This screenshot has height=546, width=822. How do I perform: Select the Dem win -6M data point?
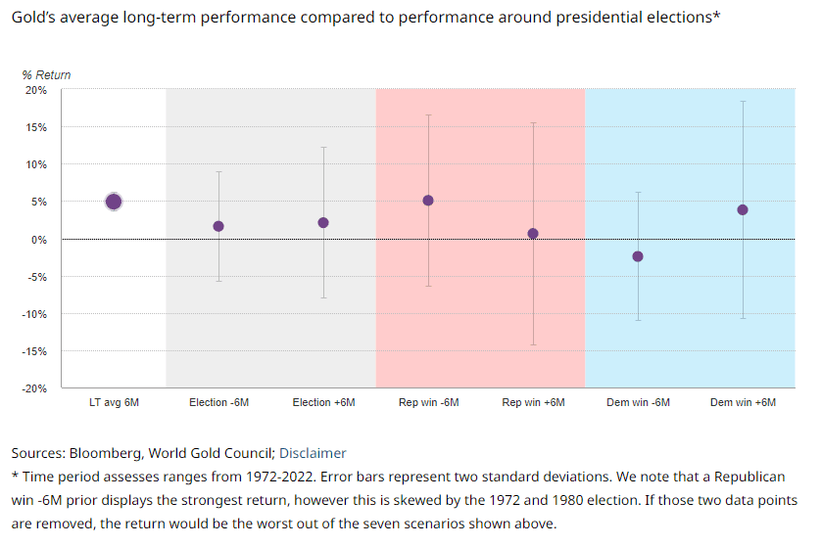click(x=638, y=256)
